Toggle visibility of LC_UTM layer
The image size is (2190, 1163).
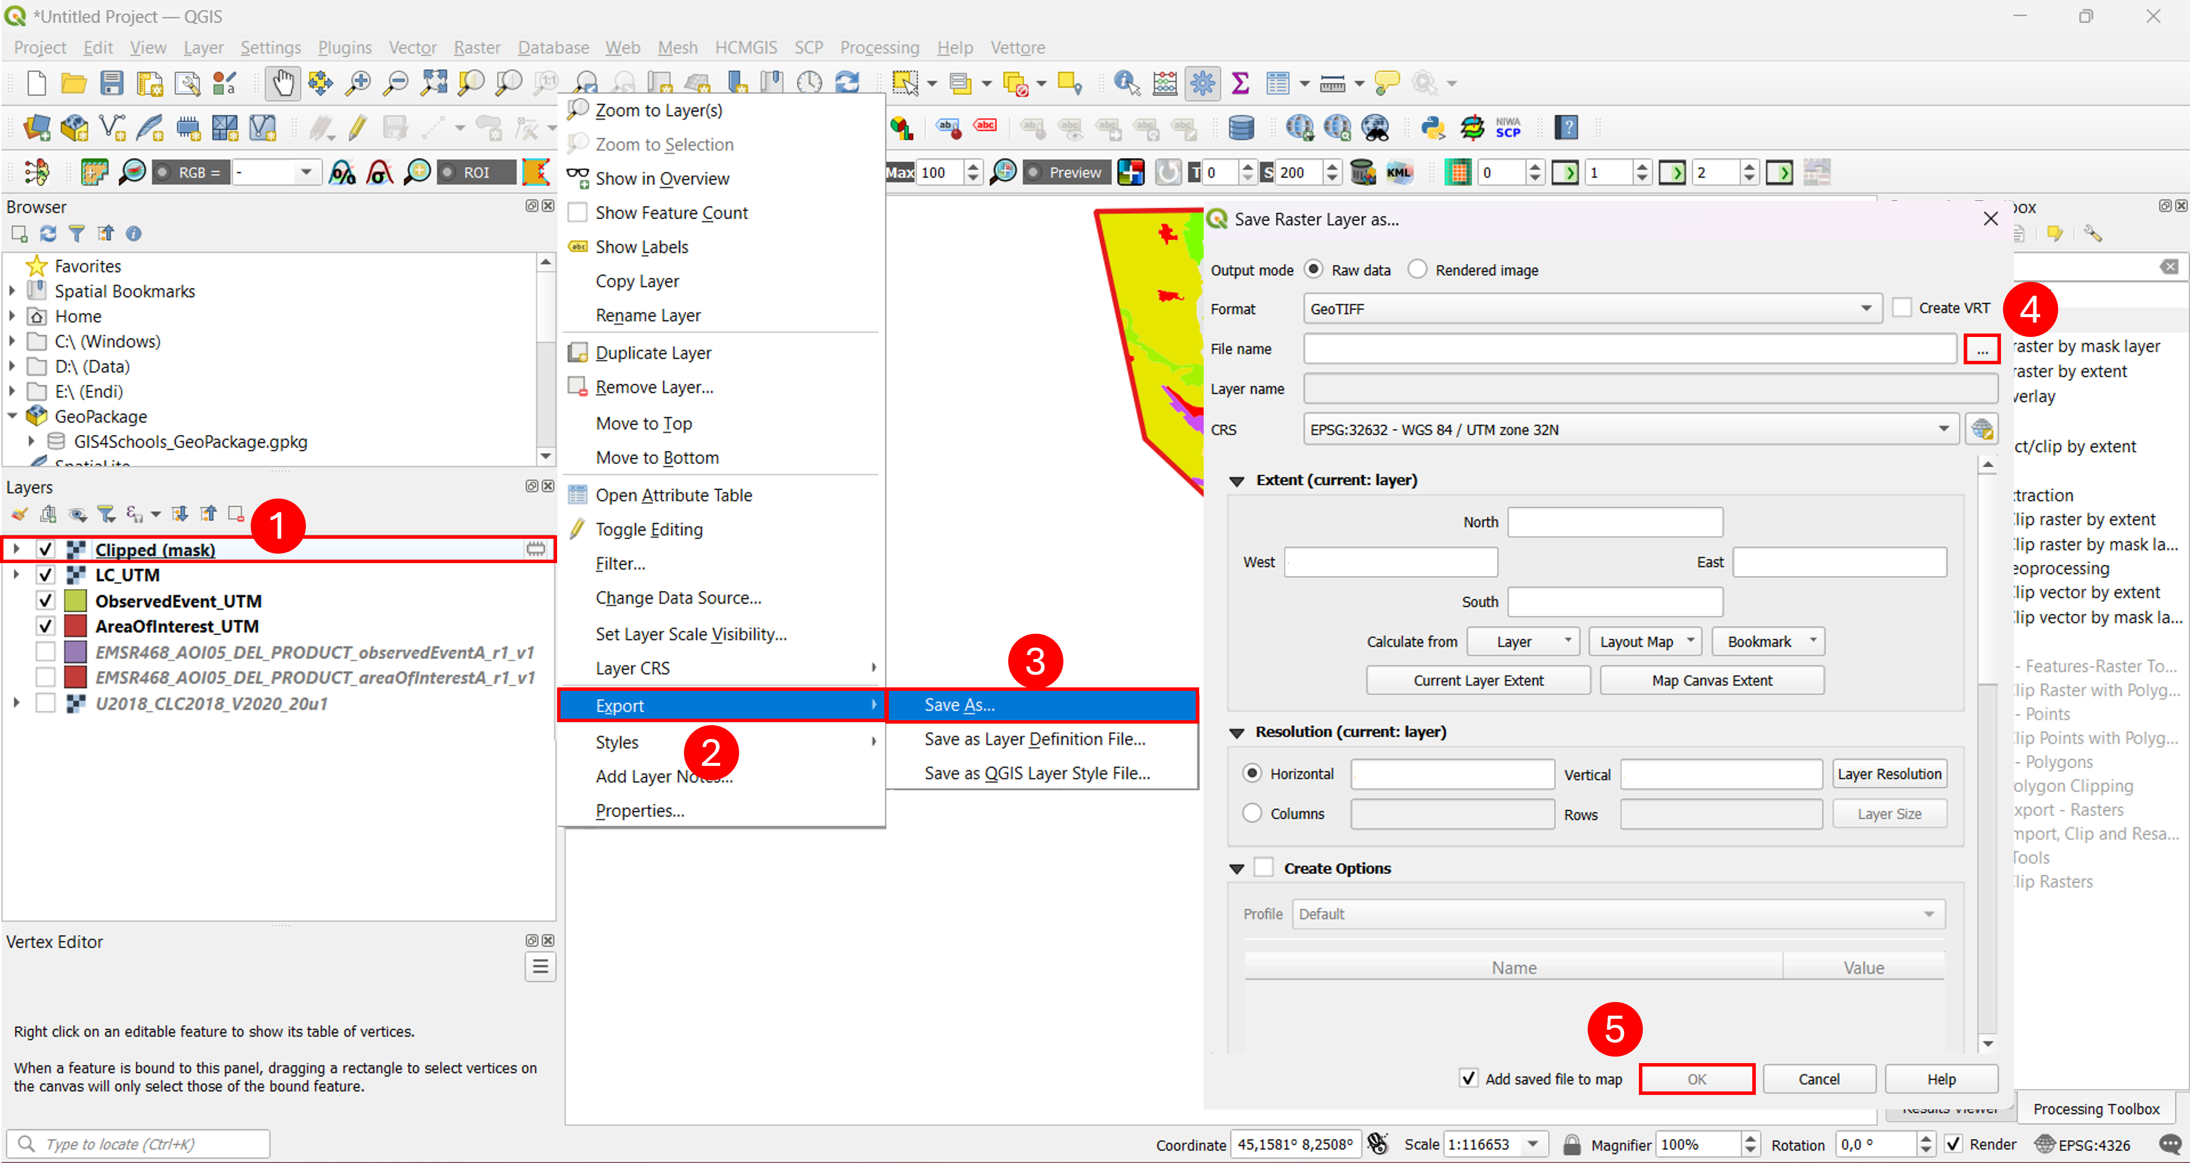[46, 575]
